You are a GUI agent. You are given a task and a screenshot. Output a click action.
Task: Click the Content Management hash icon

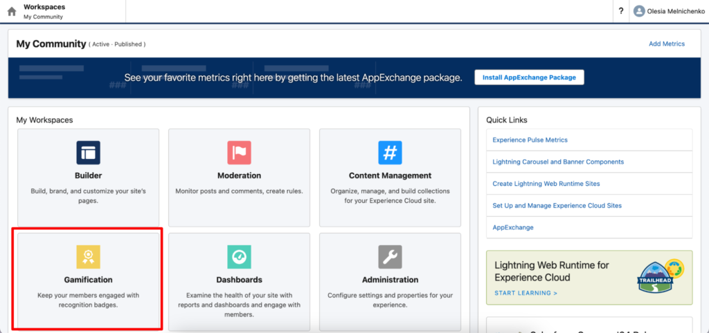[x=390, y=153]
